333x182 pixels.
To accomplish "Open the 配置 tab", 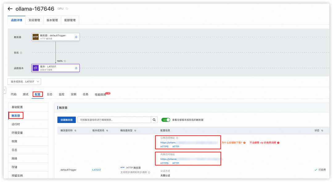I will click(x=38, y=94).
